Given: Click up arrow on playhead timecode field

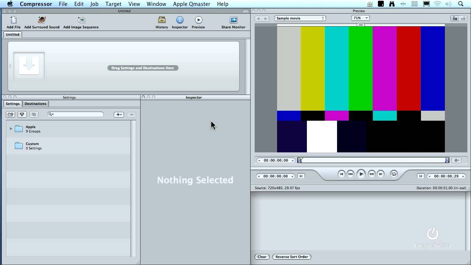Looking at the screenshot, I should click(293, 160).
